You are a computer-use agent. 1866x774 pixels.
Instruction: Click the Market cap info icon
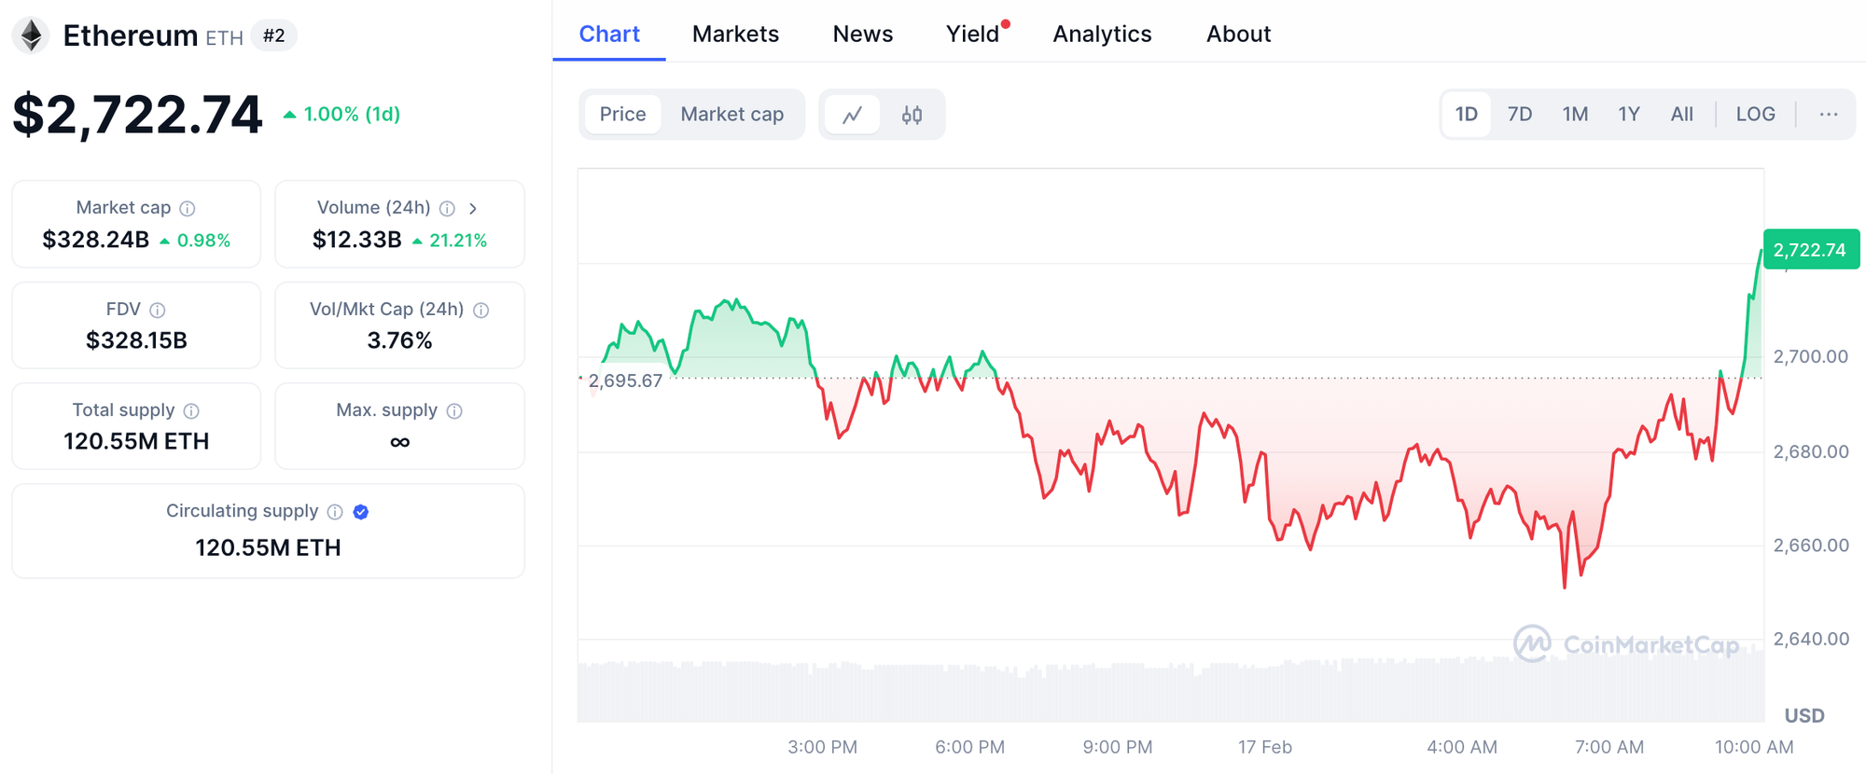click(x=188, y=208)
